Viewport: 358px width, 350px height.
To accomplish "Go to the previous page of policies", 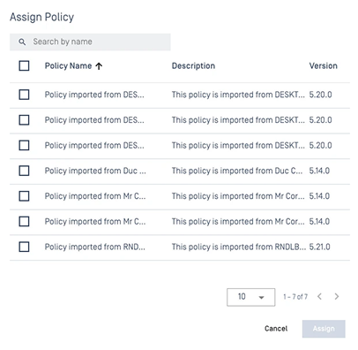I will click(x=320, y=296).
